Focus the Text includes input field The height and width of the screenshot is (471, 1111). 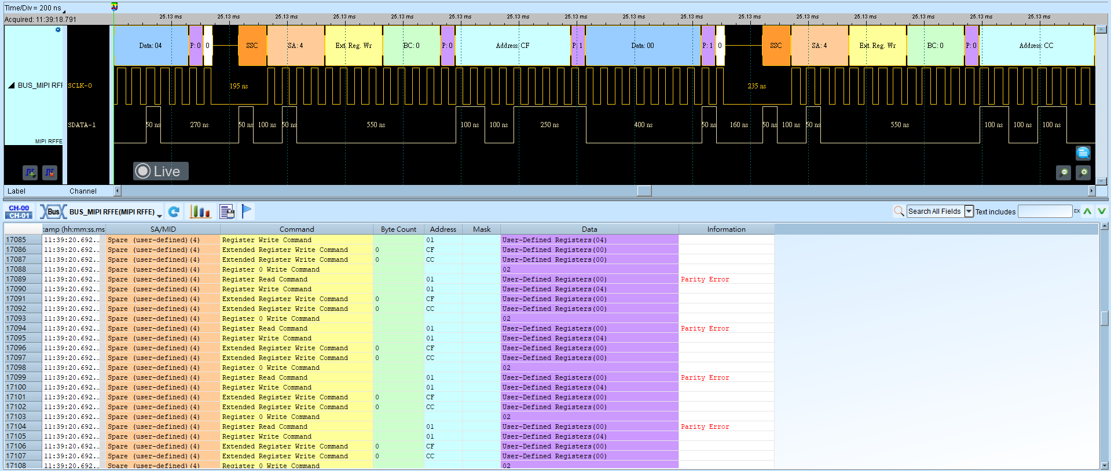(x=1045, y=211)
